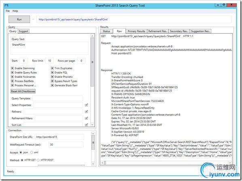The height and width of the screenshot is (181, 242).
Task: Click the Refinement Filters input field
Action: (59, 118)
